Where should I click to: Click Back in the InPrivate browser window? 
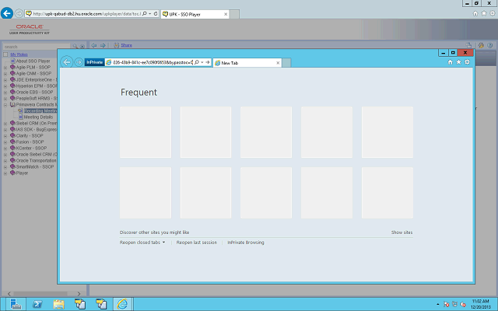pyautogui.click(x=67, y=62)
